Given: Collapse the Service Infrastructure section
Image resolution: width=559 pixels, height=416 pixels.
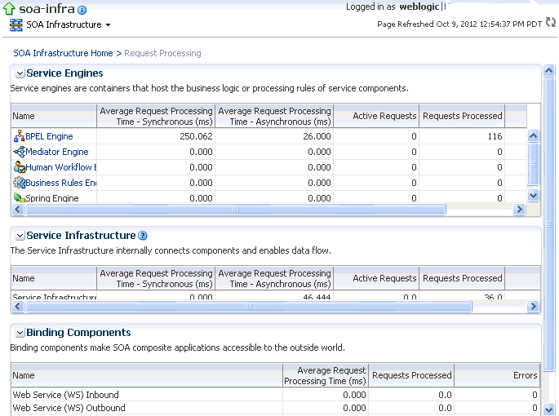Looking at the screenshot, I should point(20,236).
